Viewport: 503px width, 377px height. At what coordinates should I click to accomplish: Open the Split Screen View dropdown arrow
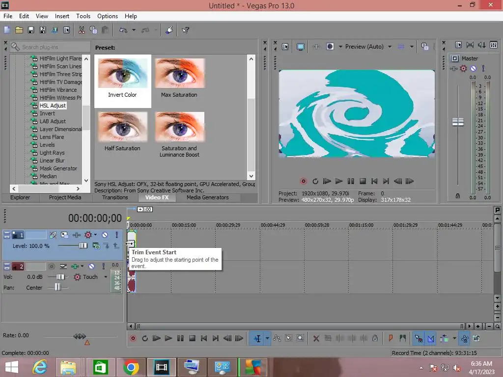tap(341, 47)
